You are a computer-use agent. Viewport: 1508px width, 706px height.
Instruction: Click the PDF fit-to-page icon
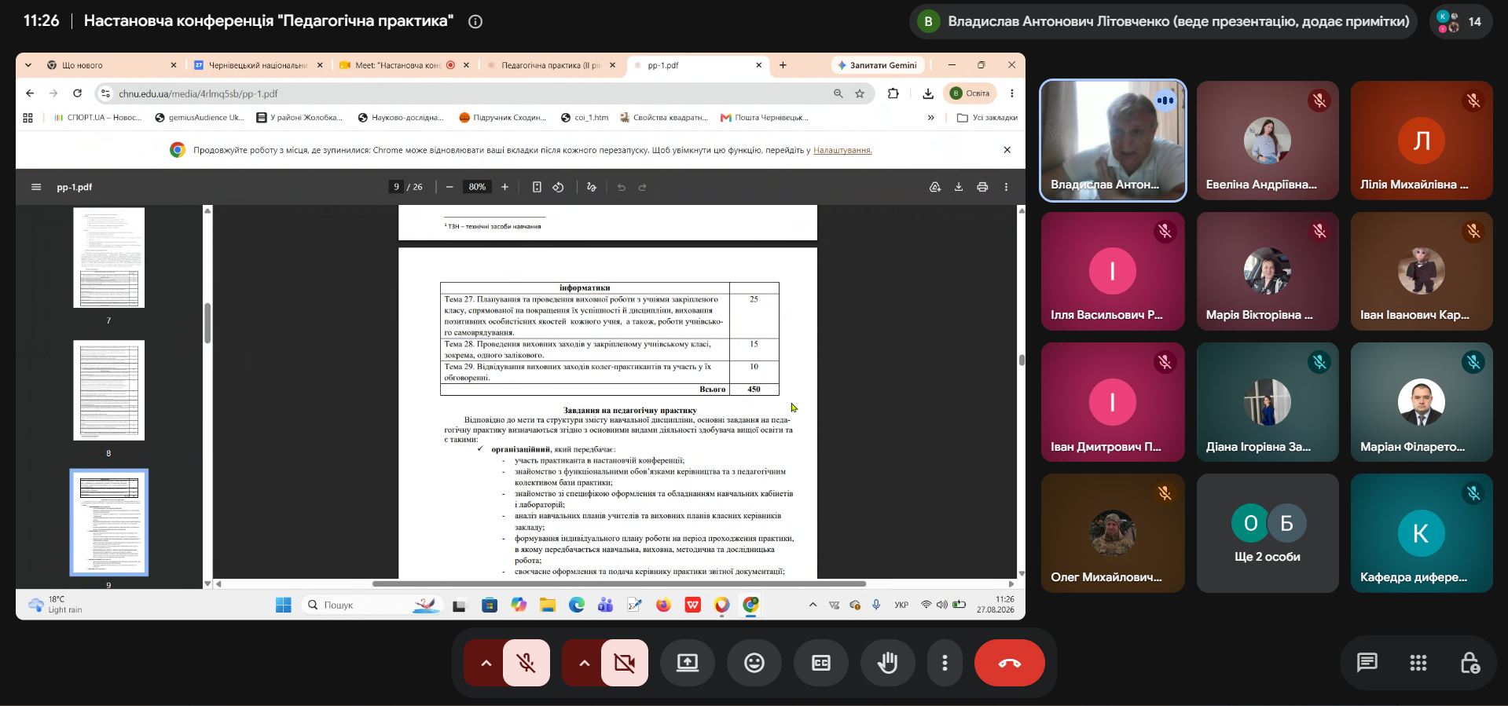537,187
